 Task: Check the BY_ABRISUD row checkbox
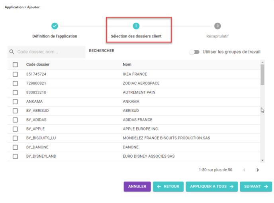pos(15,111)
